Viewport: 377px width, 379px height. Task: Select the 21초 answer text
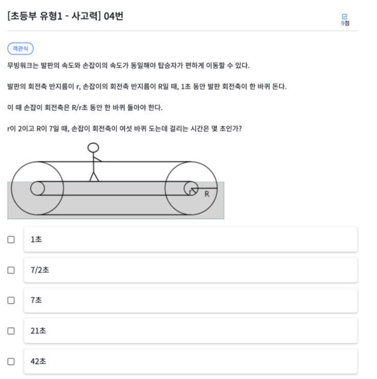point(38,330)
